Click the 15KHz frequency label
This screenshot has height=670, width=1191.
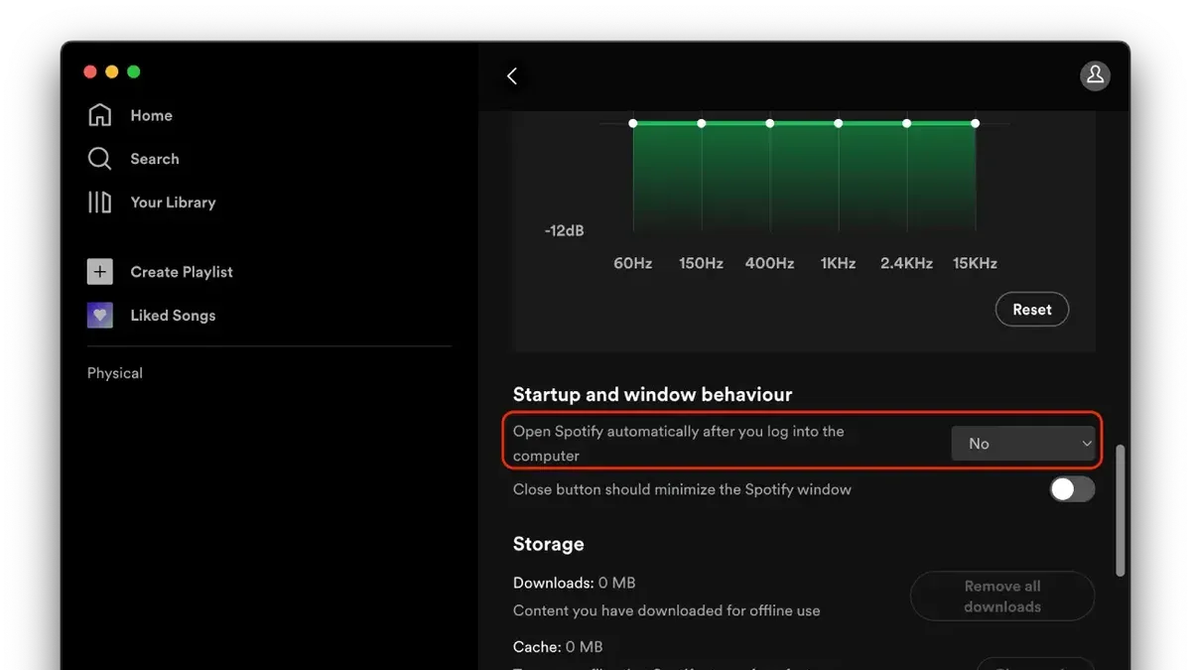(975, 263)
